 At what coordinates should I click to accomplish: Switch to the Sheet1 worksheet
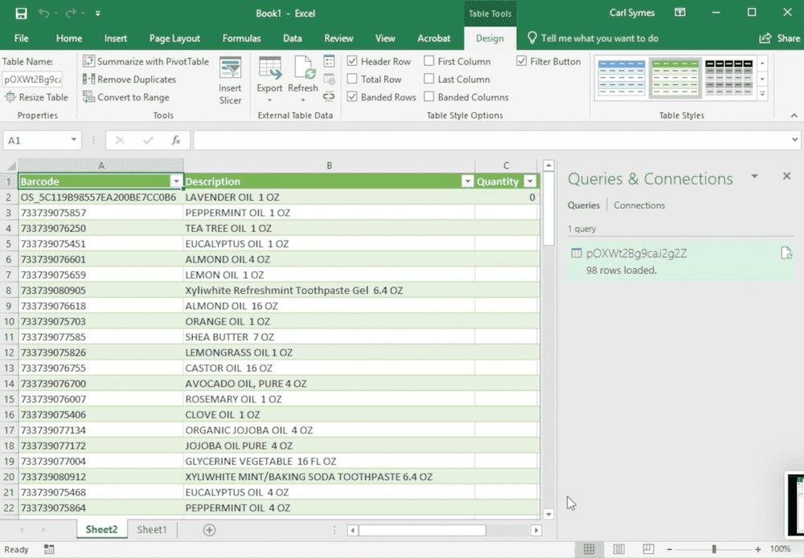click(x=152, y=530)
